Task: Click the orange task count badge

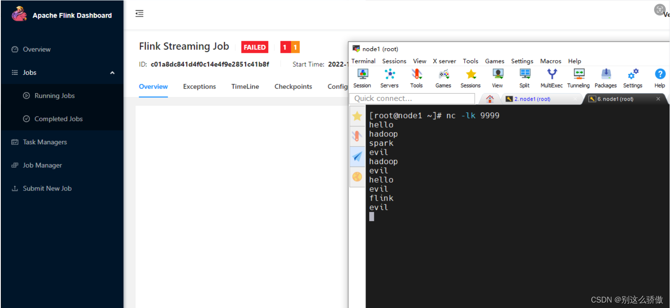Action: pyautogui.click(x=295, y=47)
